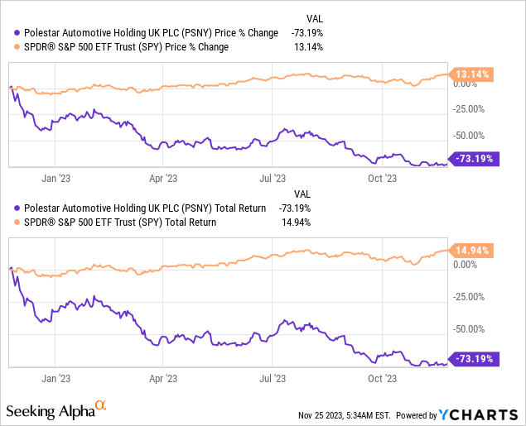Click the orange SPY legend dot in top chart
The height and width of the screenshot is (426, 526).
[x=9, y=47]
